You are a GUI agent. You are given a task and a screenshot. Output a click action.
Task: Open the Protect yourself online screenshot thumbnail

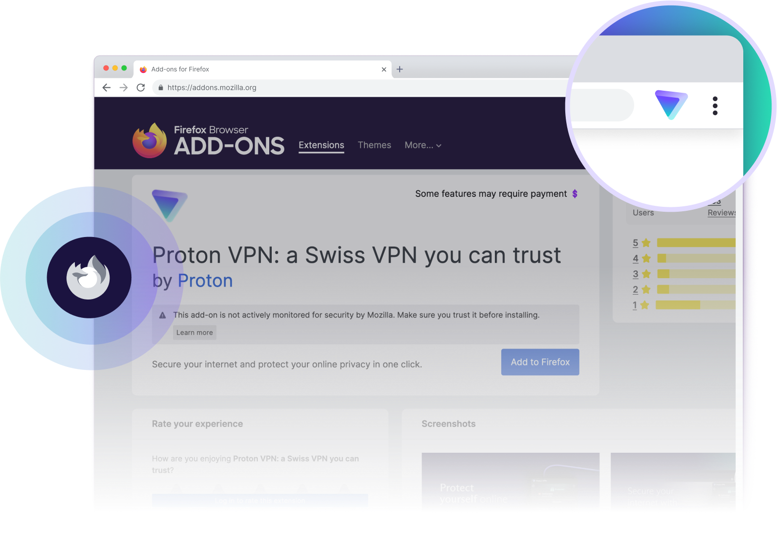point(510,481)
